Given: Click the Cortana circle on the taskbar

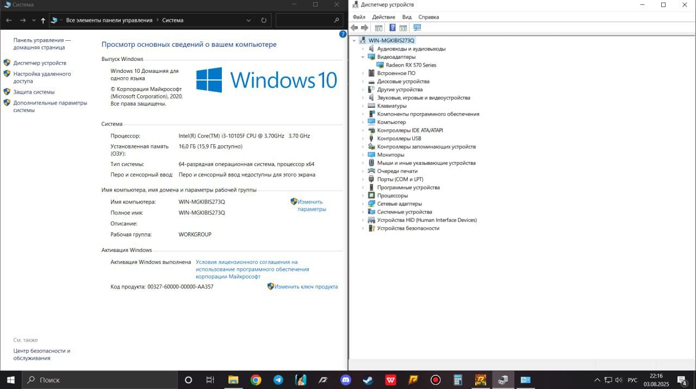Looking at the screenshot, I should tap(188, 380).
